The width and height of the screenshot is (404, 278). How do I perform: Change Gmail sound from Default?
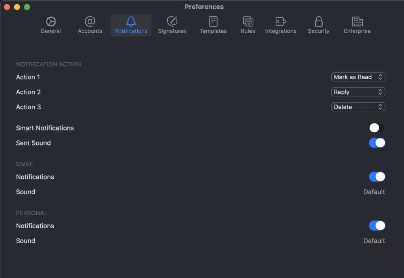coord(374,192)
